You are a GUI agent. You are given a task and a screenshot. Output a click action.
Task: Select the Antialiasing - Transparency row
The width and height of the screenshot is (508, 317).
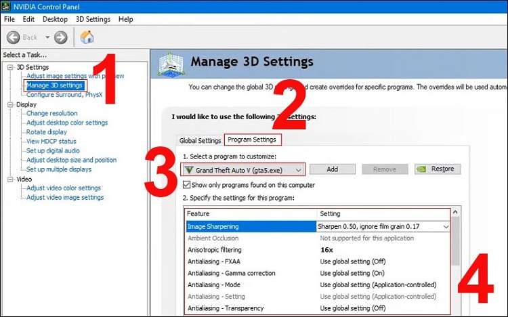click(318, 308)
